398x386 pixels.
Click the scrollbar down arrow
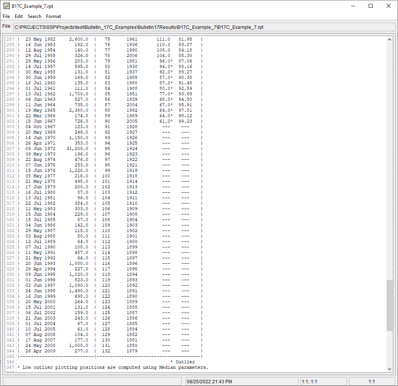point(390,368)
